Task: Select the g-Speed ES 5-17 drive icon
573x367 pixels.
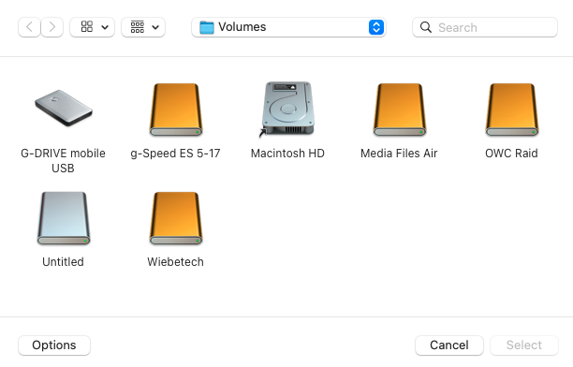Action: (176, 110)
